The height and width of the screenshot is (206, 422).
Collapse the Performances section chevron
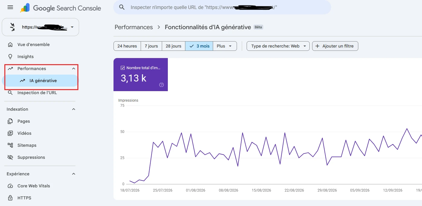click(74, 69)
